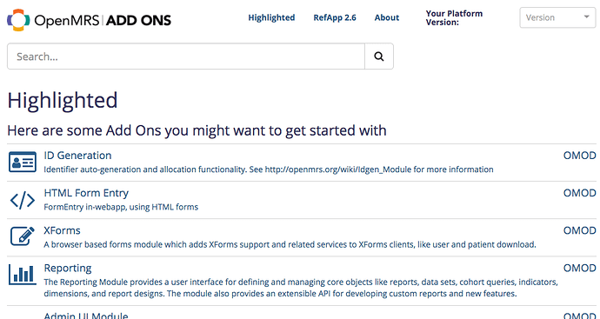Open the ID Generation add-on title
Screen dimensions: 600x319
(77, 156)
